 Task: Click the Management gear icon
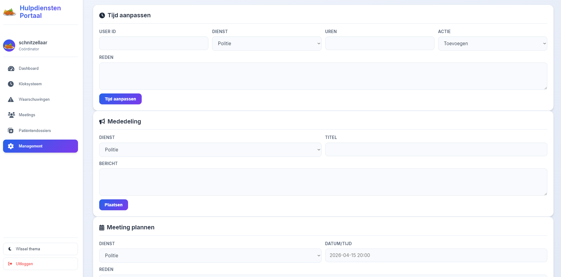[11, 146]
